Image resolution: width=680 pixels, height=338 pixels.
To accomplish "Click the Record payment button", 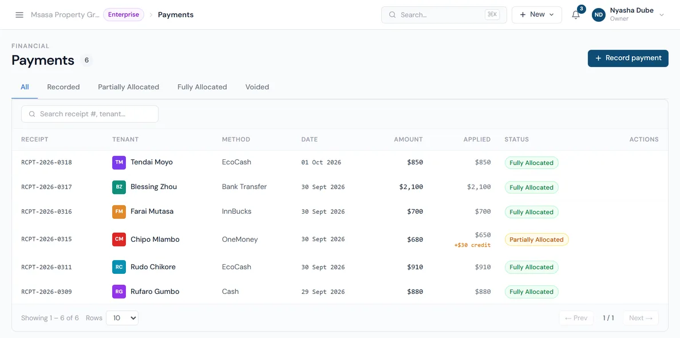I will (628, 58).
